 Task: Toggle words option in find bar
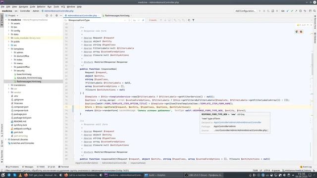click(139, 20)
